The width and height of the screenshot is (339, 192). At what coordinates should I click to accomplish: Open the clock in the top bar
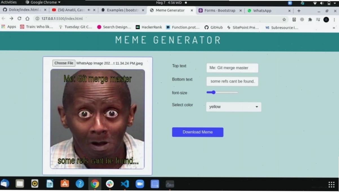(x=169, y=3)
